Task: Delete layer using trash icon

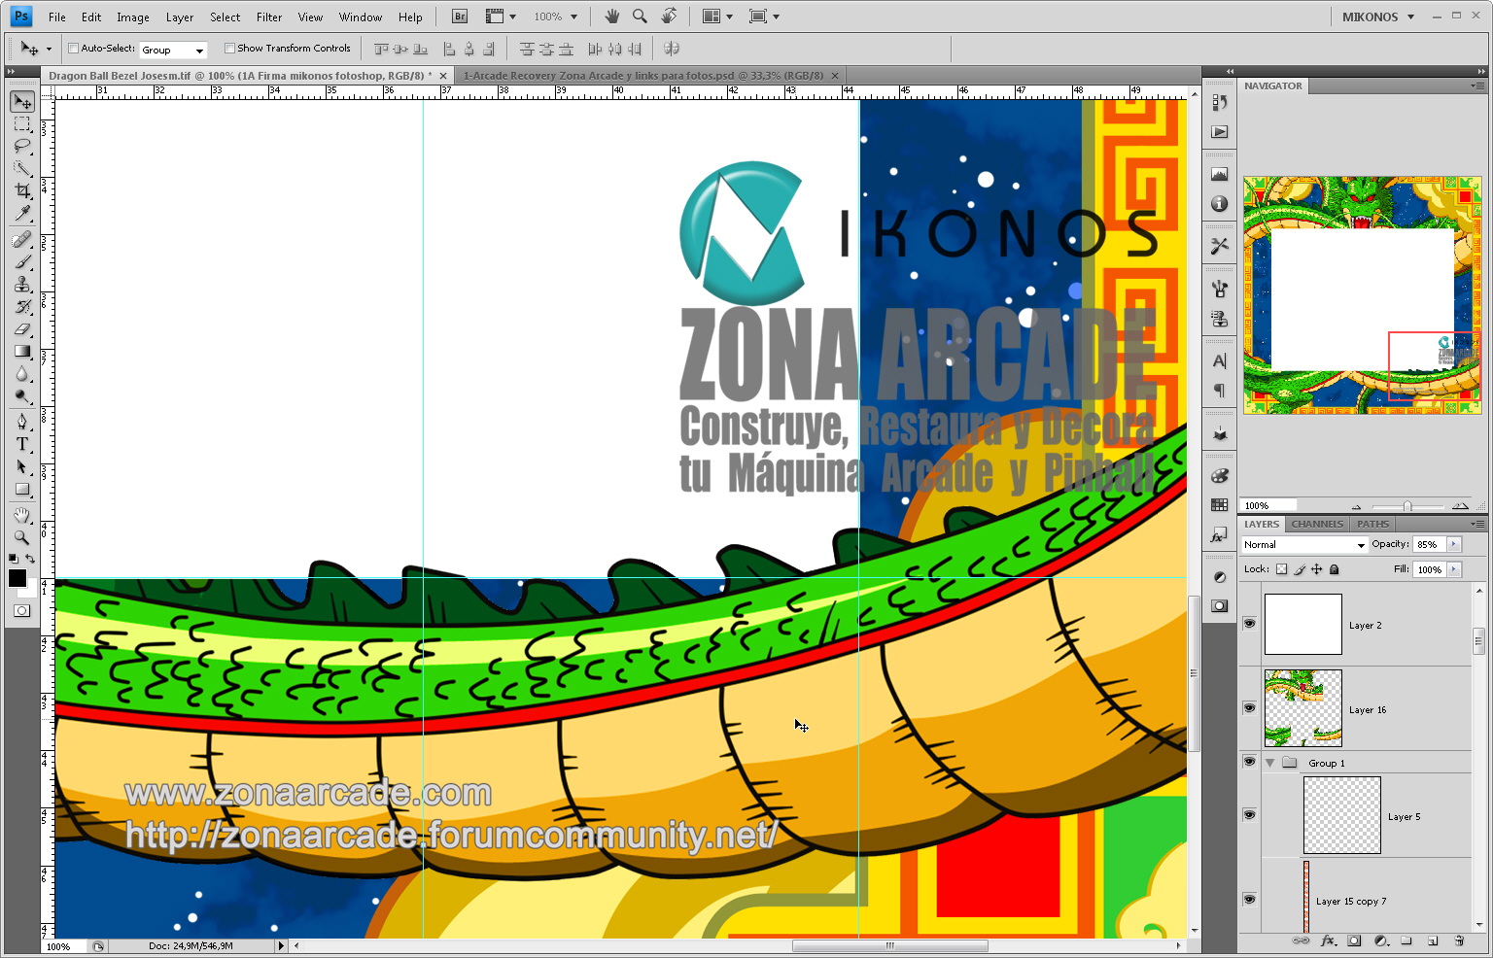Action: click(1459, 941)
